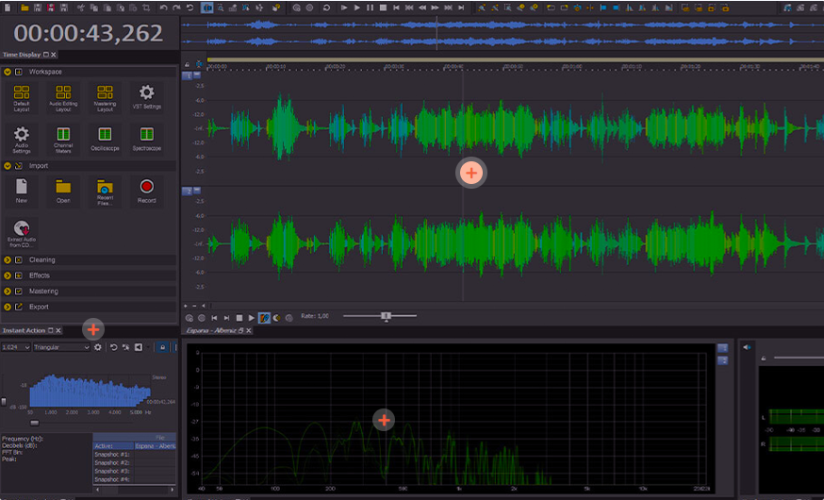Click Play in the waveform window transport
The width and height of the screenshot is (824, 500).
(251, 318)
